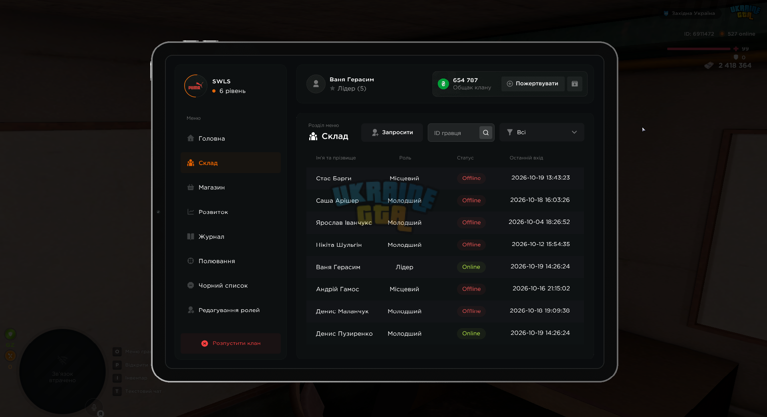Screen dimensions: 767x417
Task: Select member row Денис Маланчук
Action: pos(445,311)
